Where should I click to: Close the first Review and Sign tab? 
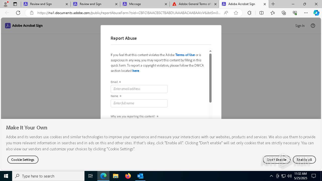67,4
